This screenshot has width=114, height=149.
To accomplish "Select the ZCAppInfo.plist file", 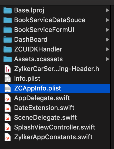I will (55, 89).
